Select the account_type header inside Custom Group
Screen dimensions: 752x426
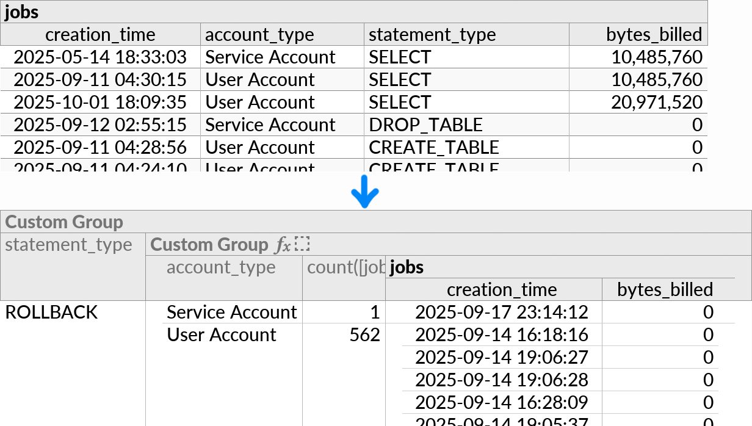click(x=220, y=267)
